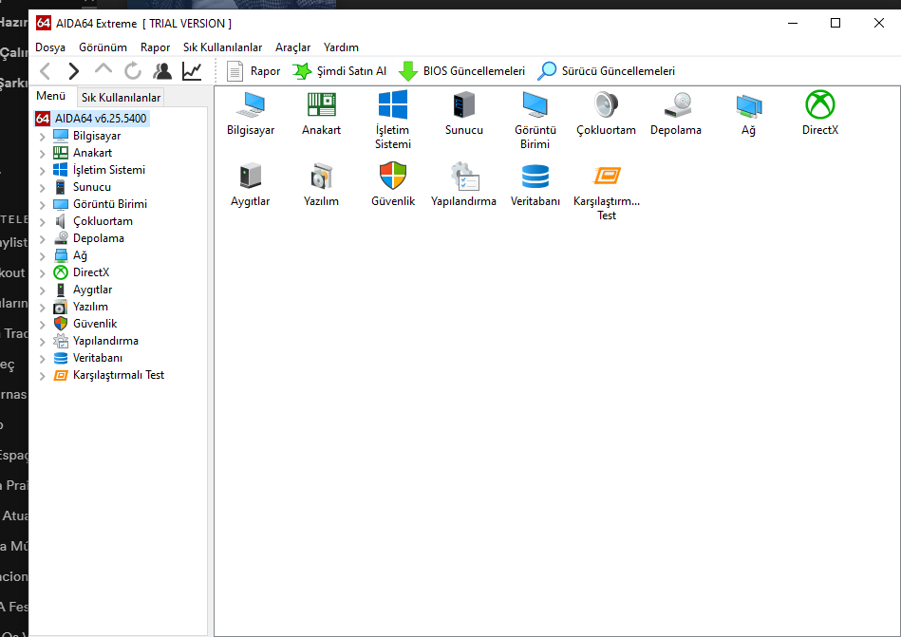
Task: Expand the Depolama tree node
Action: (43, 239)
